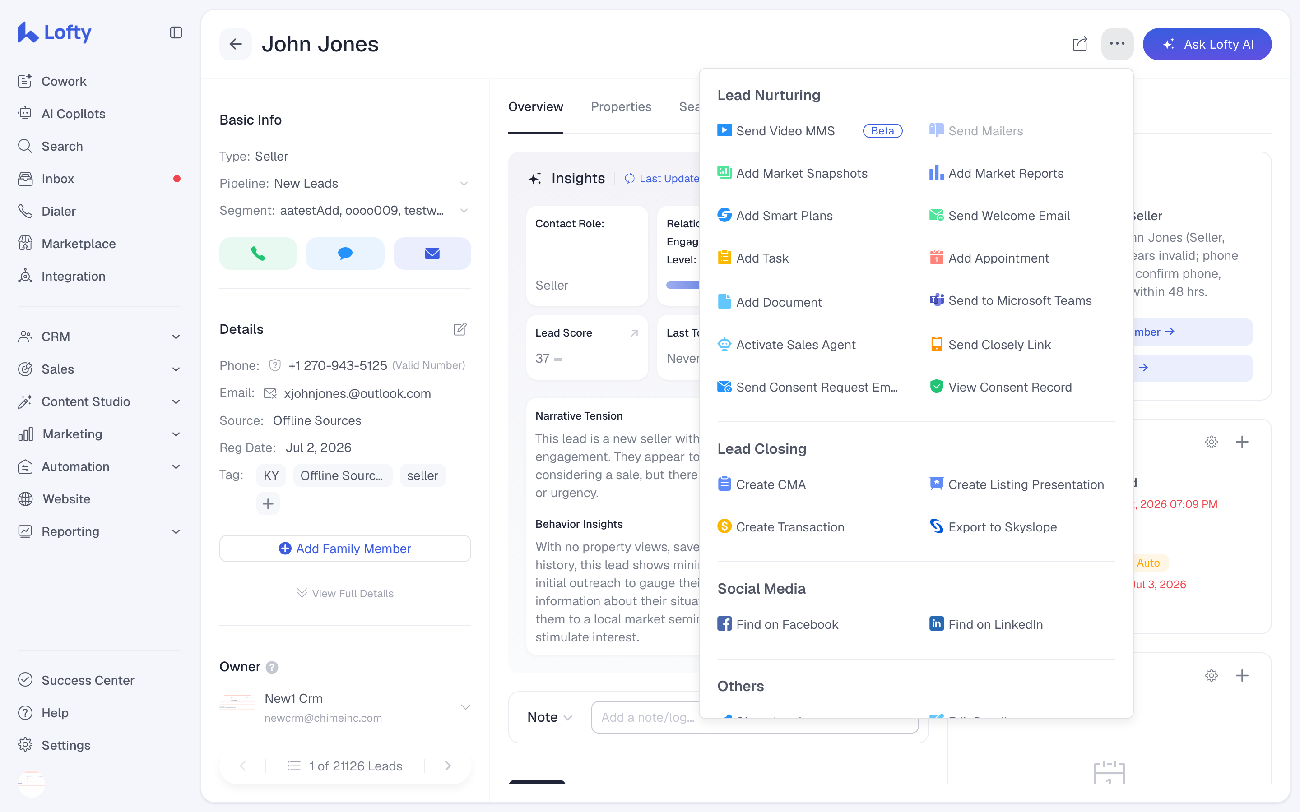Viewport: 1300px width, 812px height.
Task: Go to the previous lead arrow
Action: tap(243, 766)
